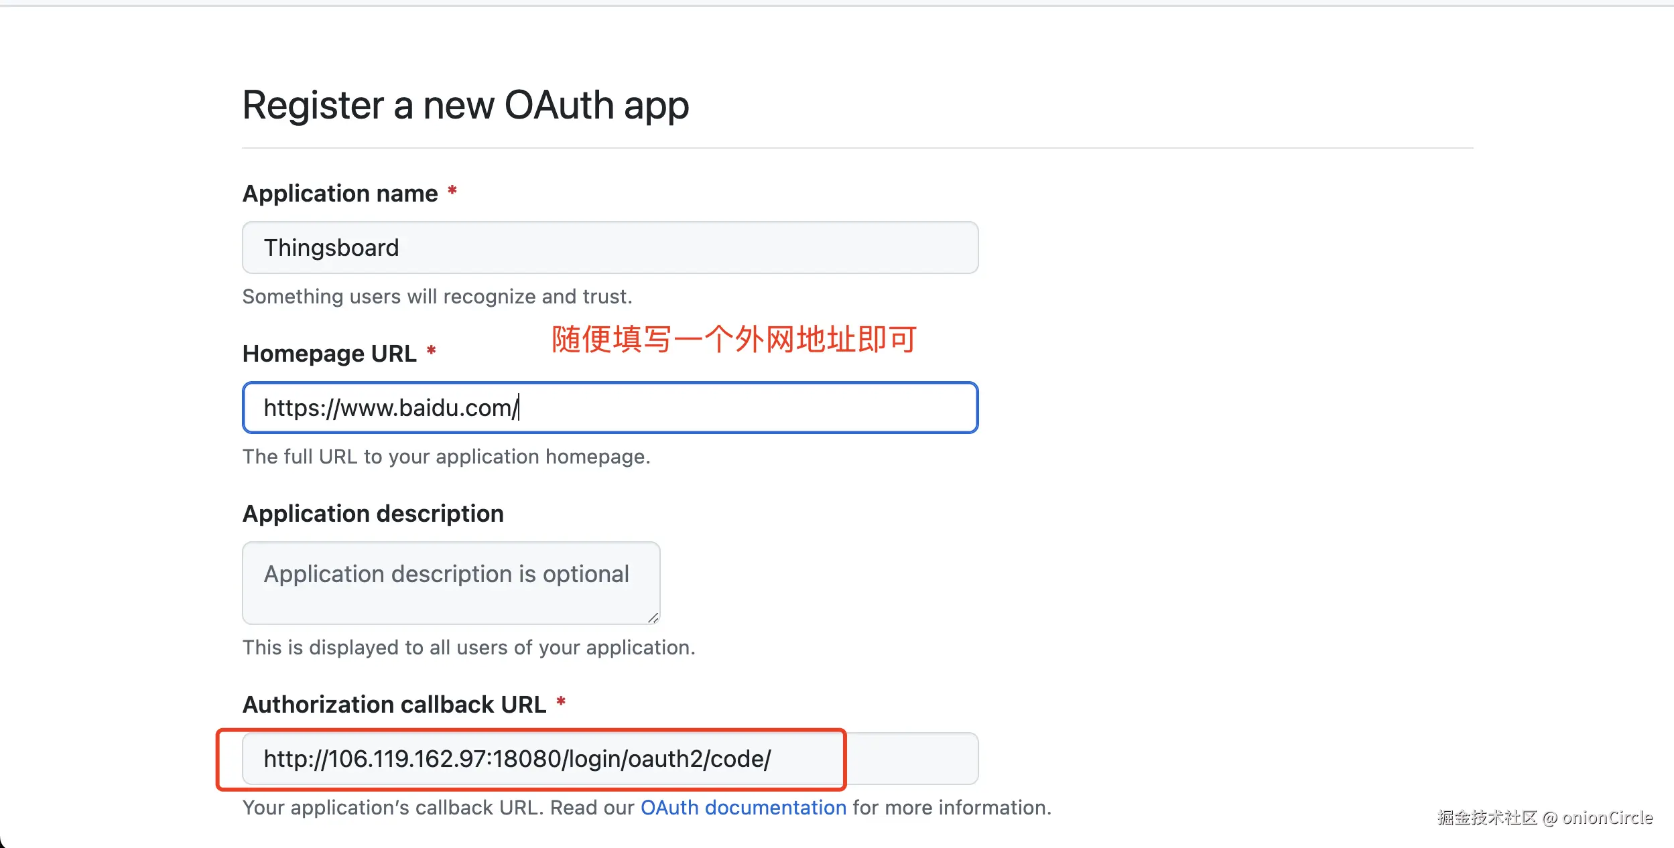
Task: Click the description textarea resize handle
Action: [x=653, y=618]
